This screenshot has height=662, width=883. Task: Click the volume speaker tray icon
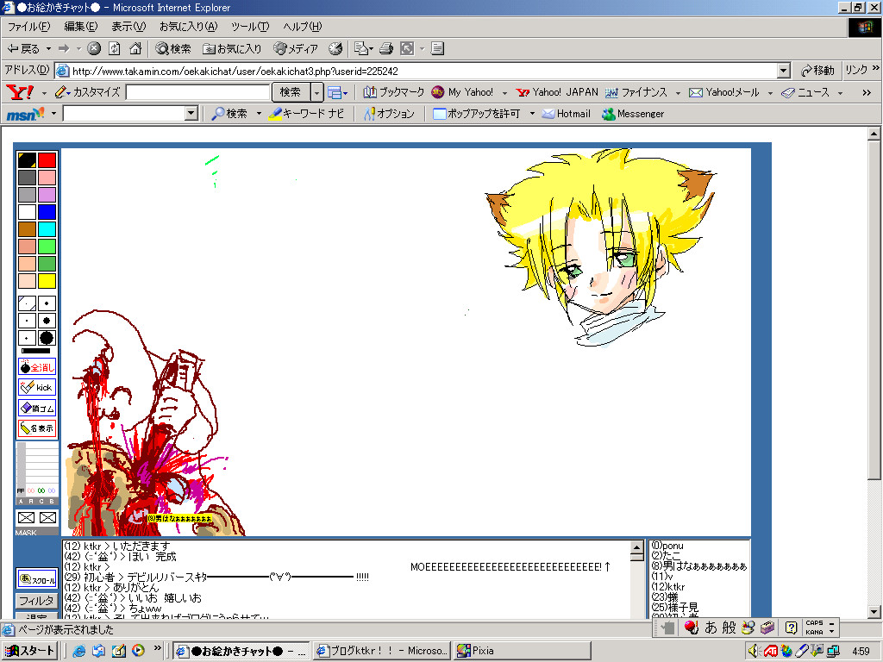pos(754,651)
